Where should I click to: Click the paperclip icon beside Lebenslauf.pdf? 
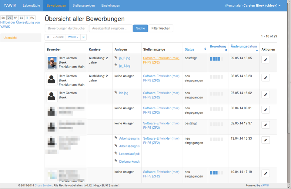[116, 154]
